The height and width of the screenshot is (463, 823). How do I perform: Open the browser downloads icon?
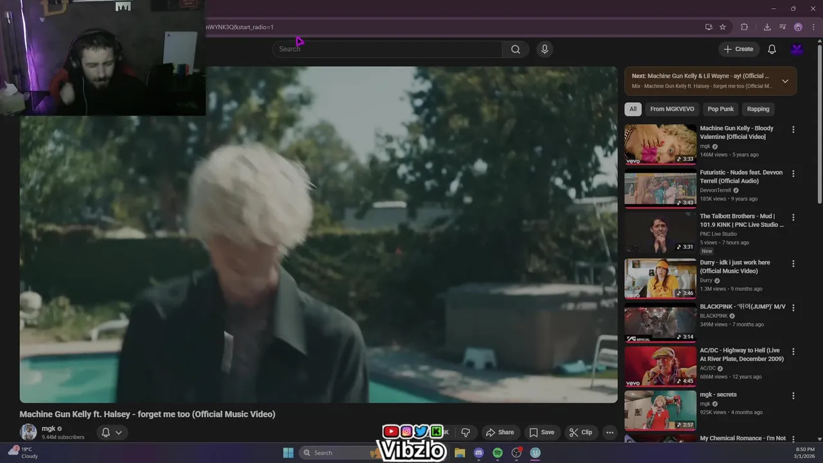pyautogui.click(x=767, y=27)
